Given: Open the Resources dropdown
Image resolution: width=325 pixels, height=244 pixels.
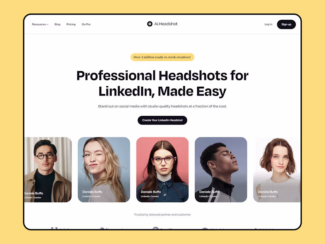Looking at the screenshot, I should (x=39, y=24).
